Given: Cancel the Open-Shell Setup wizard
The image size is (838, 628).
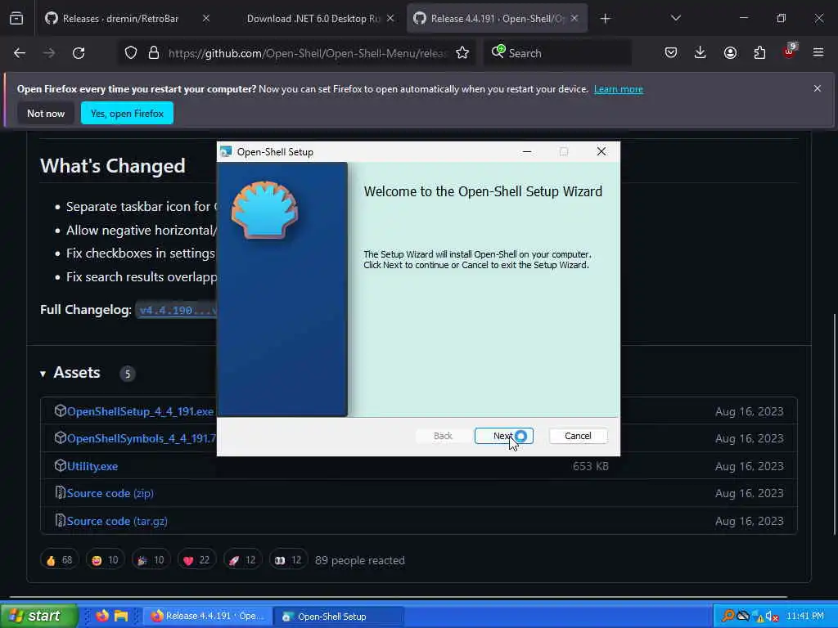Looking at the screenshot, I should point(578,436).
